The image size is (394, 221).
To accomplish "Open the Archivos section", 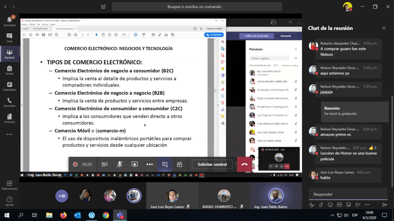I will click(x=9, y=118).
